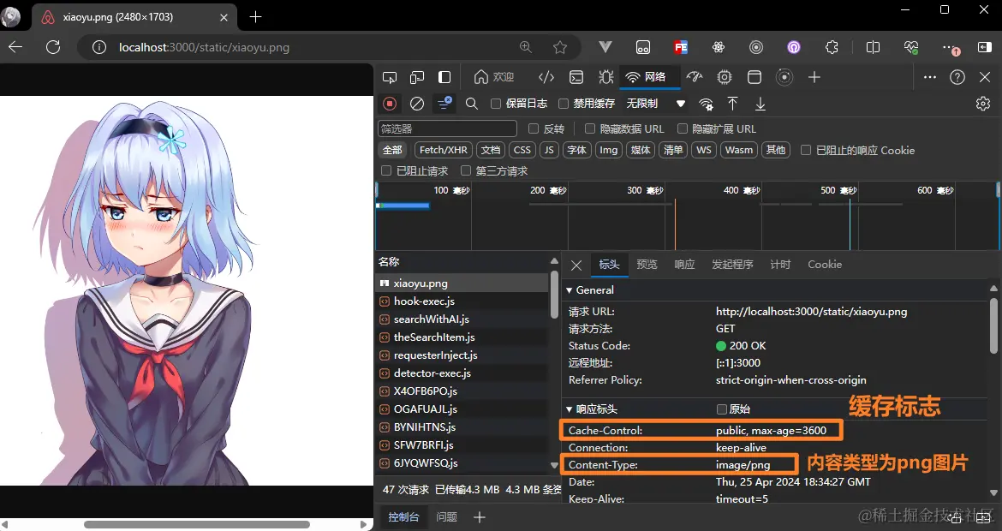The image size is (1002, 531).
Task: Filter requests by Wasm
Action: coord(739,150)
